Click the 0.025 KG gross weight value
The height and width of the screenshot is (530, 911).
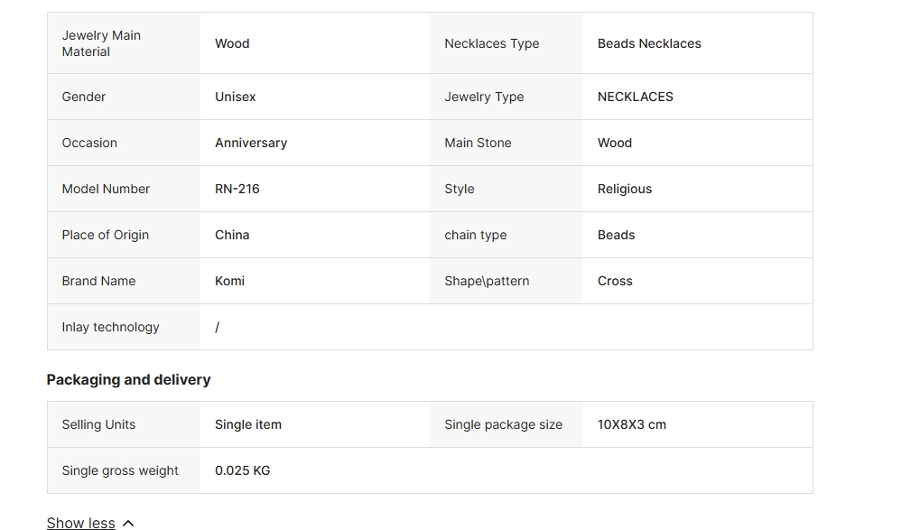click(242, 470)
